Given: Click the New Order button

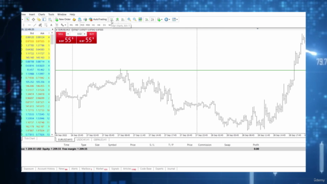Looking at the screenshot, I should pos(63,19).
